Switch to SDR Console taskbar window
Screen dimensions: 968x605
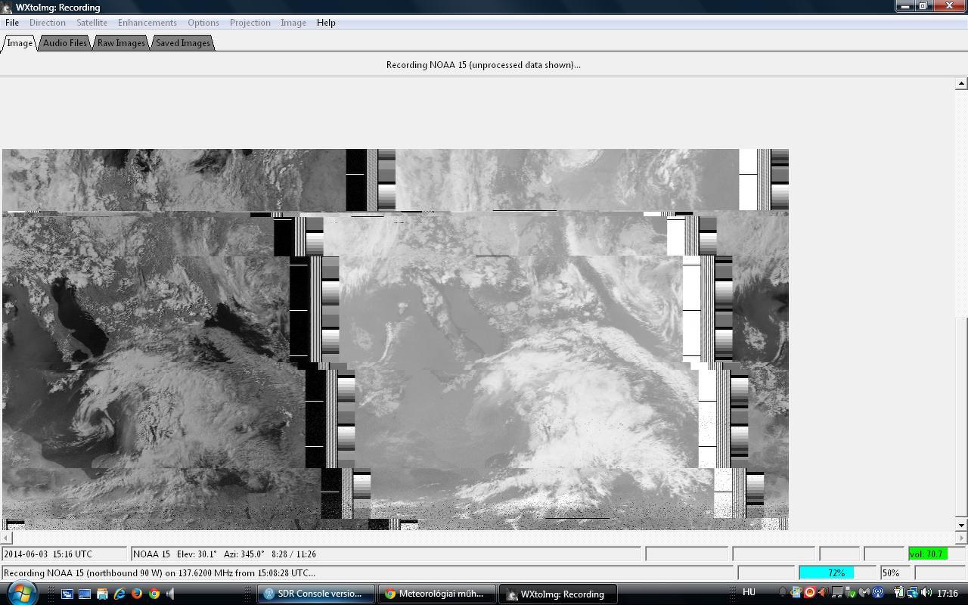(x=315, y=594)
